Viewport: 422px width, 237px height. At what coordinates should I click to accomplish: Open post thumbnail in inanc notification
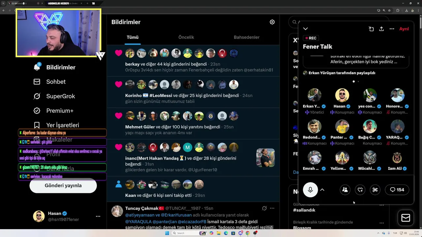(265, 158)
